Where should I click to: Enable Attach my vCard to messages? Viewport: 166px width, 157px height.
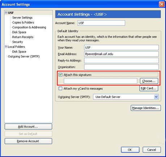pos(60,89)
